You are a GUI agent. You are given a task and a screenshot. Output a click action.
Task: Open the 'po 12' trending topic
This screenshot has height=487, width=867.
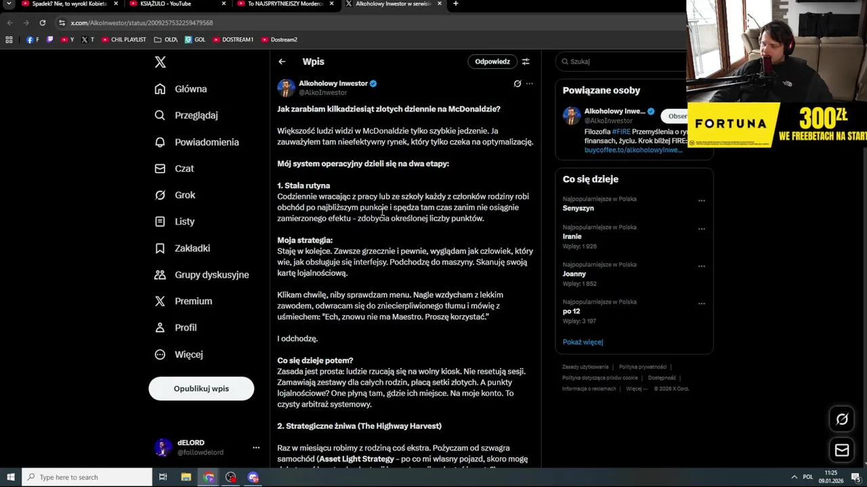[572, 311]
